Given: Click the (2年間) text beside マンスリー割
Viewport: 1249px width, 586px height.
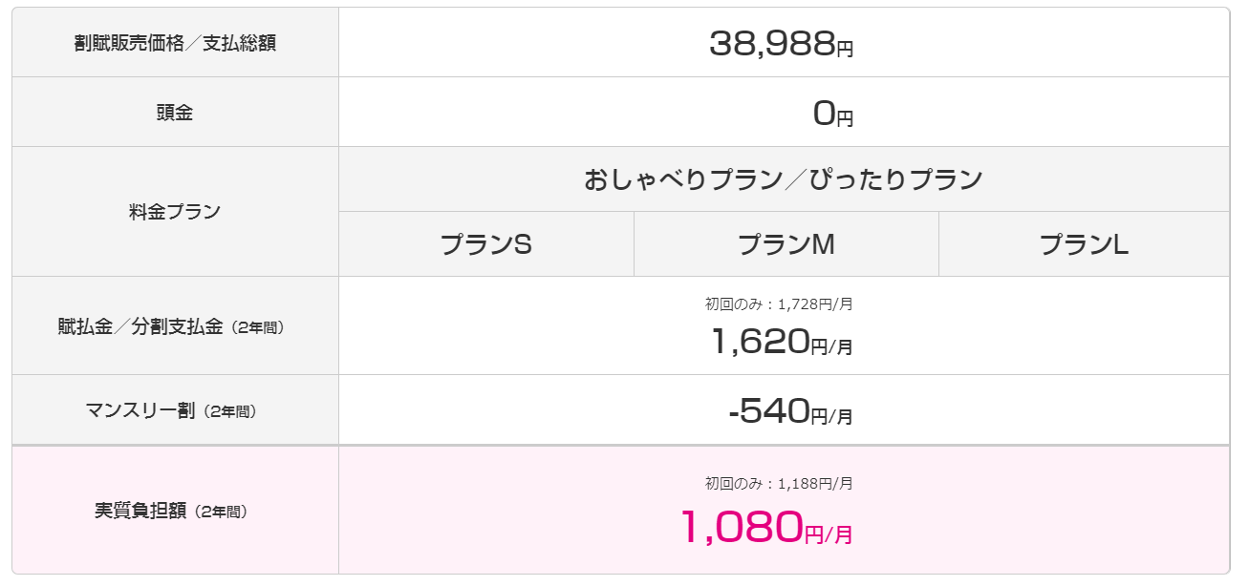Looking at the screenshot, I should 228,412.
